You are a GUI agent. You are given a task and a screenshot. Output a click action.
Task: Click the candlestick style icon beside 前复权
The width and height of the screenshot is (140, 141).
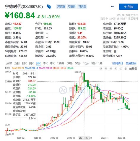126,69
